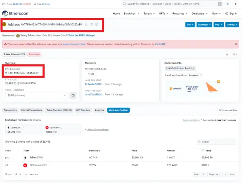The image size is (242, 183).
Task: Open the token holdings wallet icon
Action: (73, 95)
